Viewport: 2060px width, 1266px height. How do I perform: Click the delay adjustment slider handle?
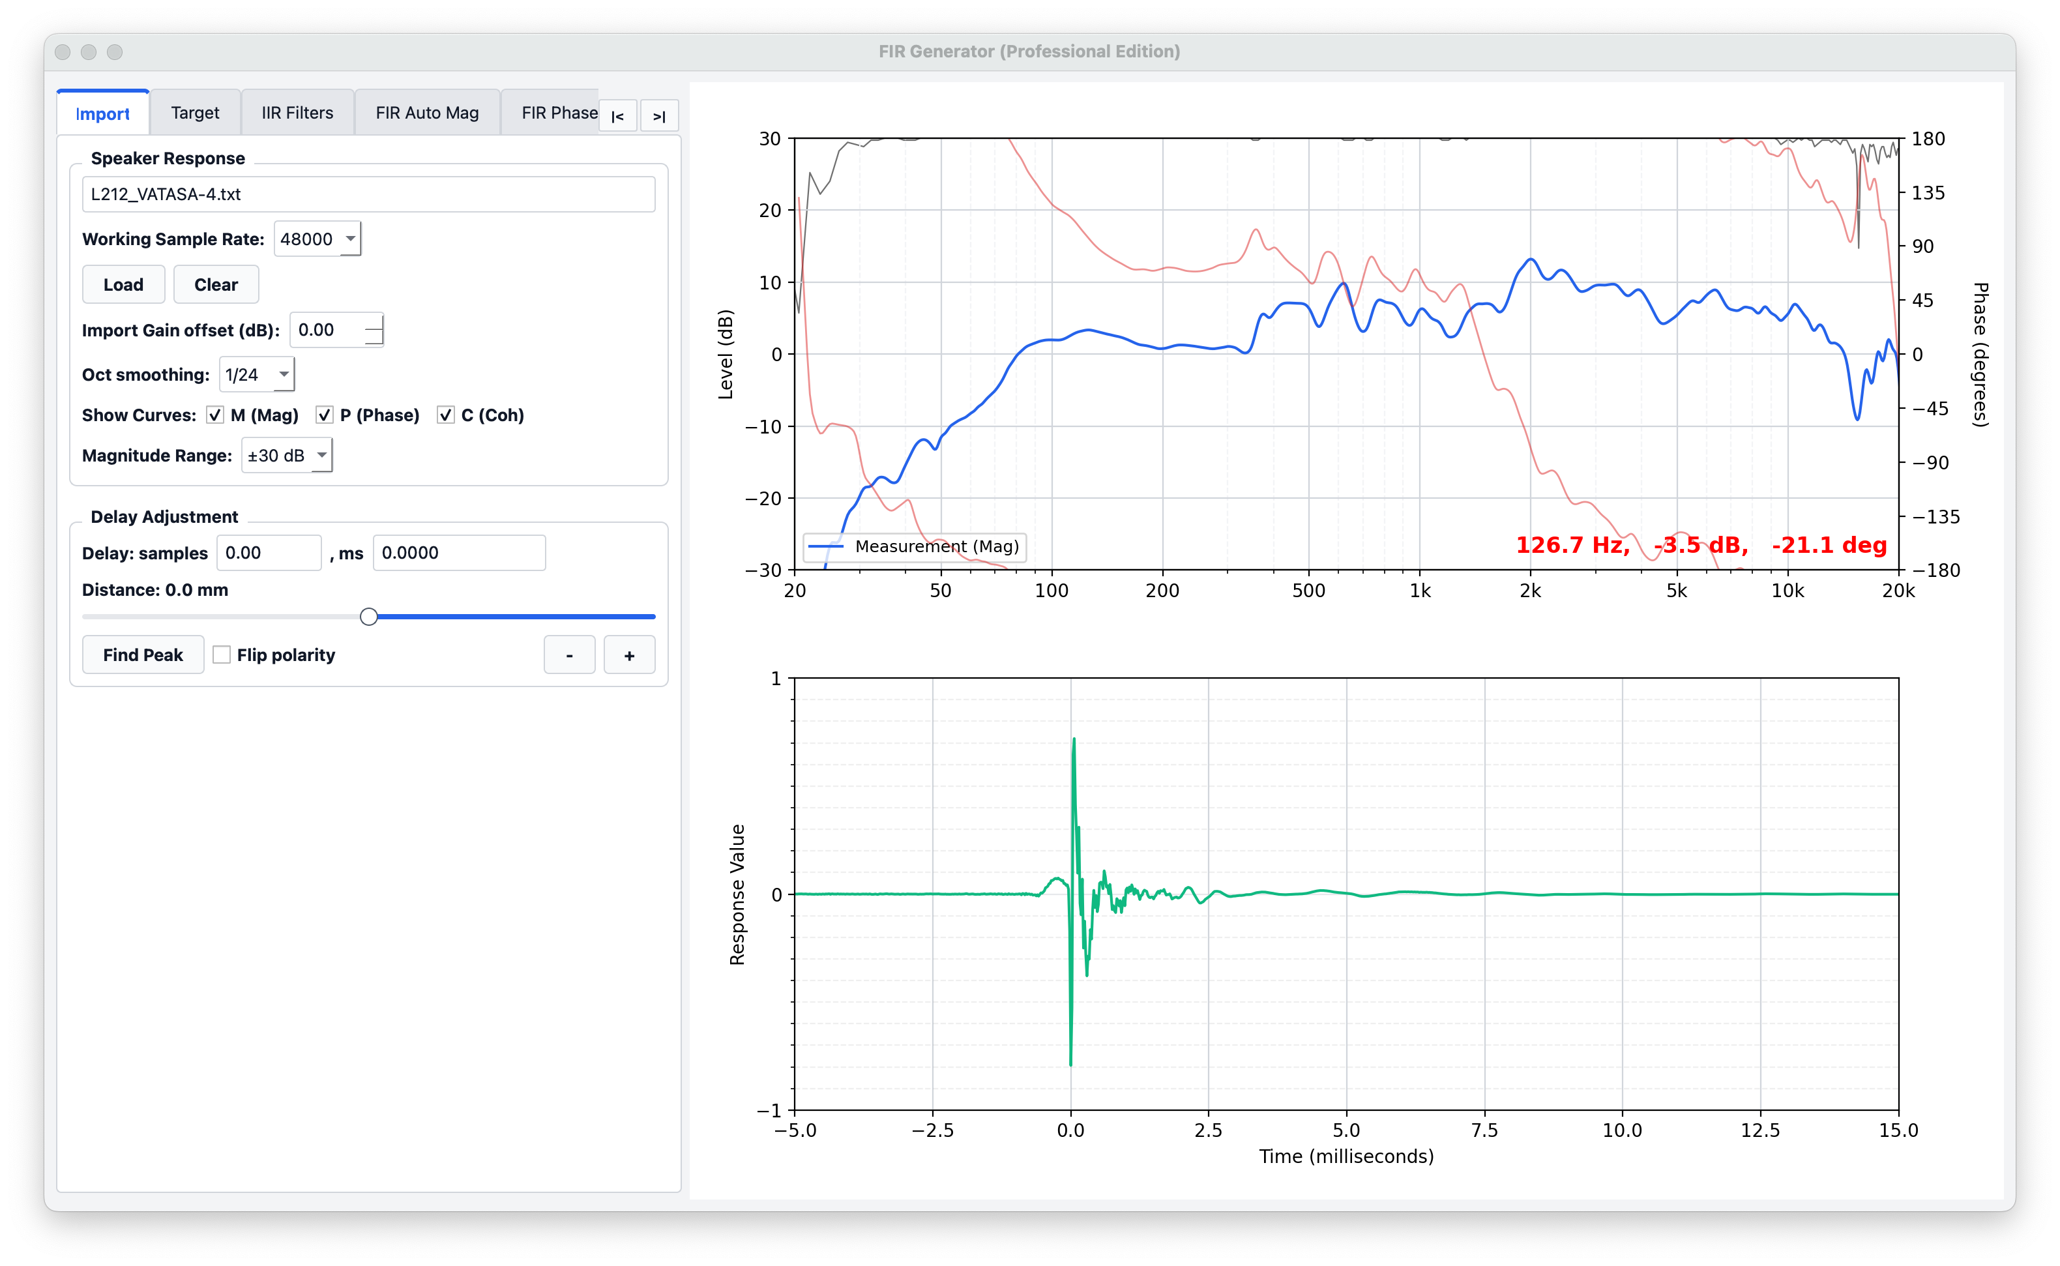(369, 617)
